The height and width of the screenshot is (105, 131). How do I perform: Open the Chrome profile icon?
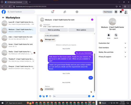pos(125,7)
